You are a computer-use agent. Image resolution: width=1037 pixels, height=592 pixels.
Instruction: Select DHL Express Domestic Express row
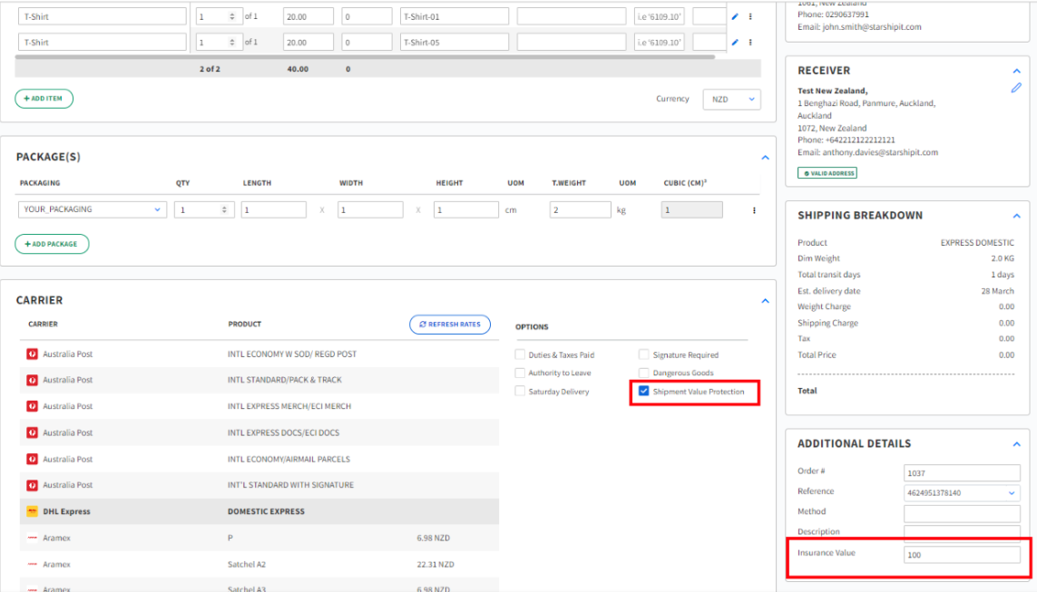259,511
